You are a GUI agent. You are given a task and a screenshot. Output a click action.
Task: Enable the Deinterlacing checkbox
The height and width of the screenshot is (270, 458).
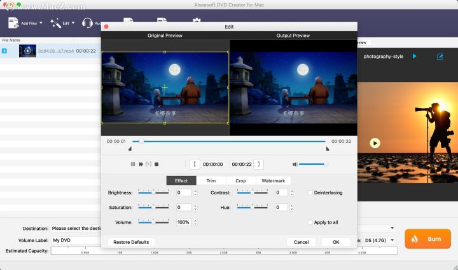[x=310, y=192]
